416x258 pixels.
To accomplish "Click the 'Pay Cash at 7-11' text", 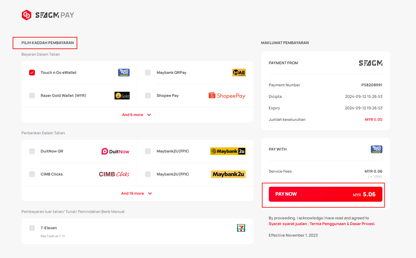I will (x=52, y=236).
